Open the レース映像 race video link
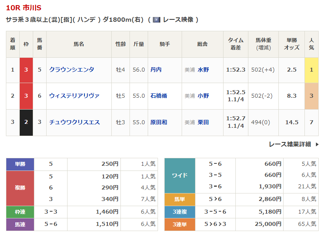The image size is (325, 235). (177, 19)
